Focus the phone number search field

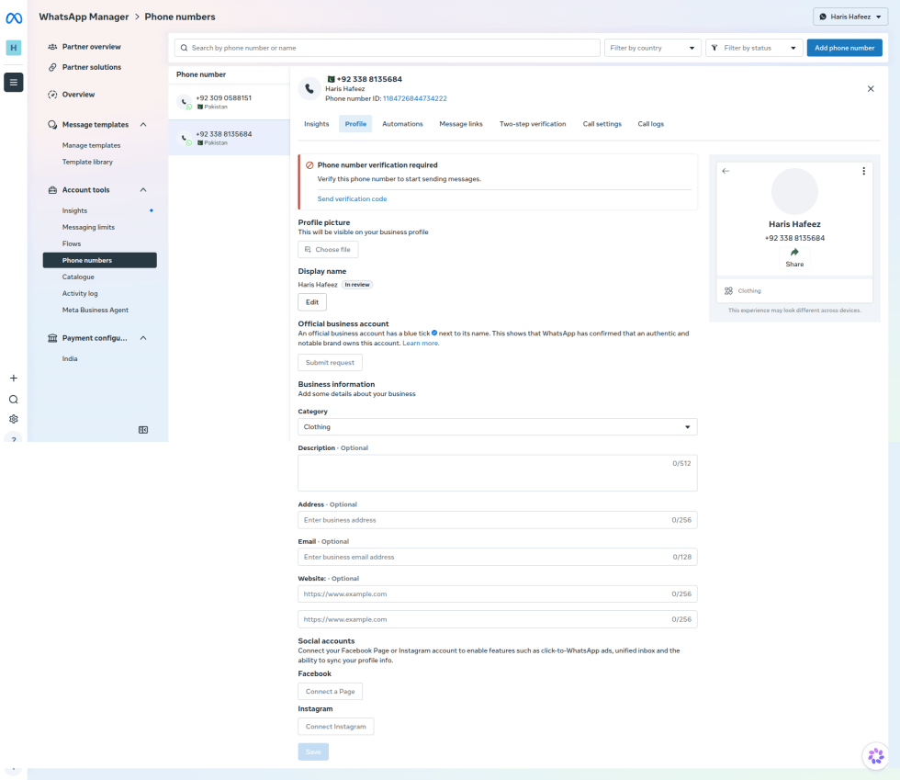point(388,48)
